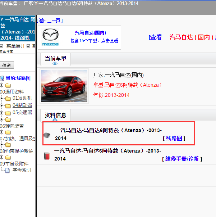This screenshot has height=217, width=216.
Task: Select the 资料信息 tab
Action: 55,116
